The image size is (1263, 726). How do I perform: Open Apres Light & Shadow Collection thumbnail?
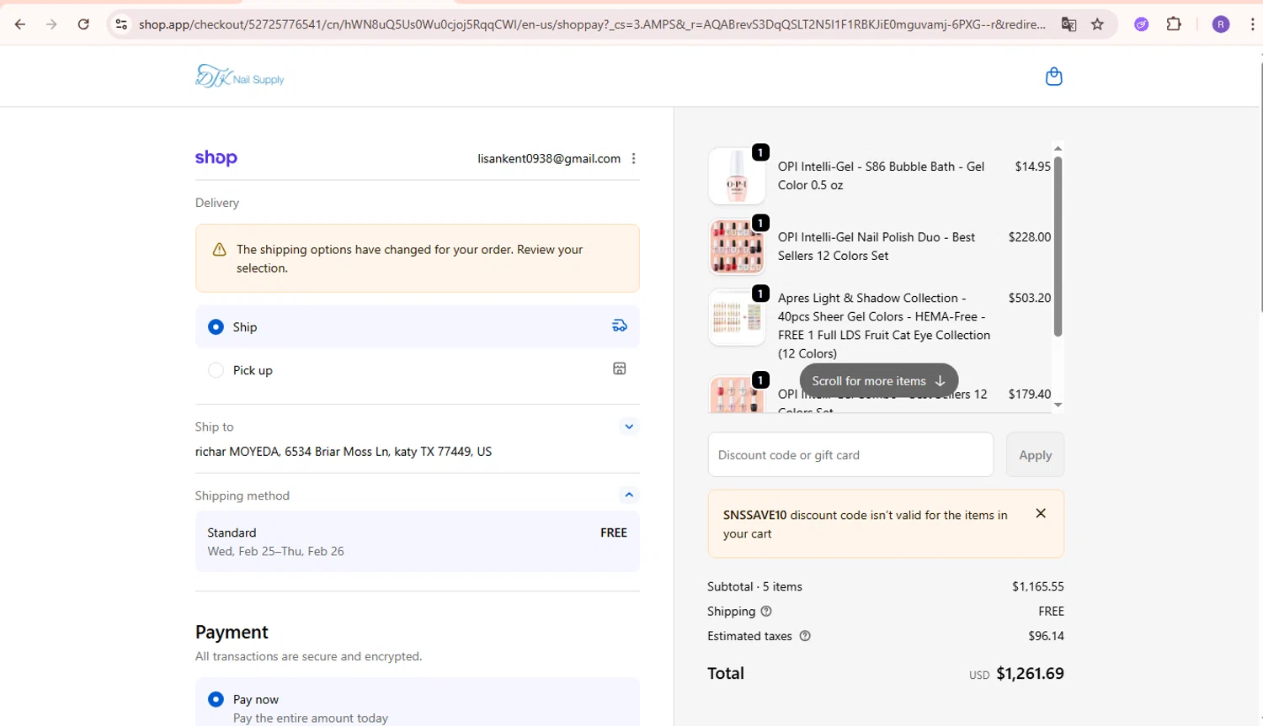[x=737, y=317]
